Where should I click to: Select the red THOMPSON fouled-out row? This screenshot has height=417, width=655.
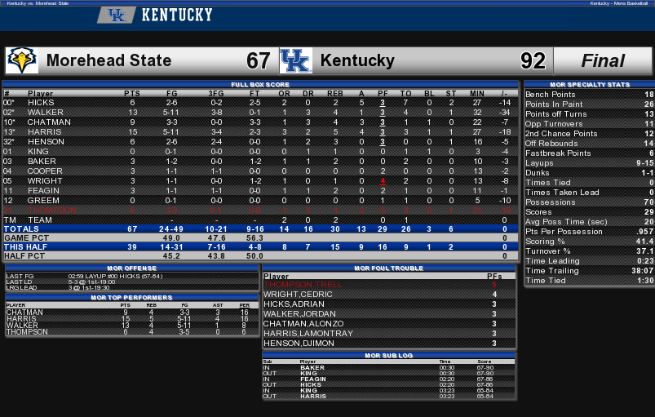pos(260,211)
